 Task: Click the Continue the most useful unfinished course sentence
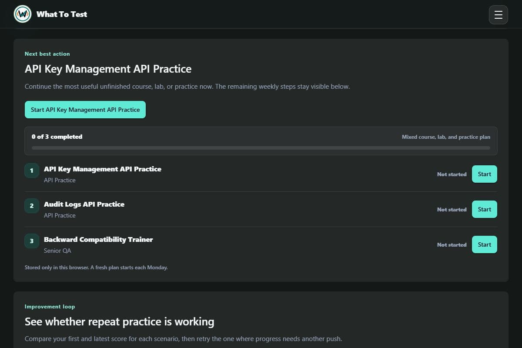[187, 87]
